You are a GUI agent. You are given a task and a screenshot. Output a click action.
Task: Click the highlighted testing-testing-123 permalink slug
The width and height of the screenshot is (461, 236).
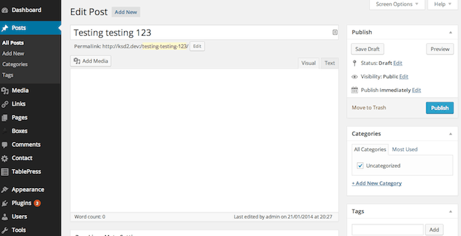point(164,47)
